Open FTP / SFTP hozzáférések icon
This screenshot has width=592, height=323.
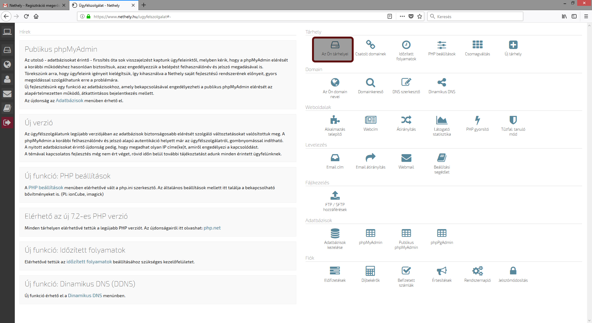pos(335,195)
